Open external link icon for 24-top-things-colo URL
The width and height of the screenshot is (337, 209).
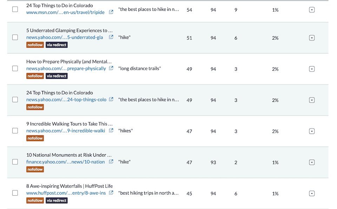[111, 99]
